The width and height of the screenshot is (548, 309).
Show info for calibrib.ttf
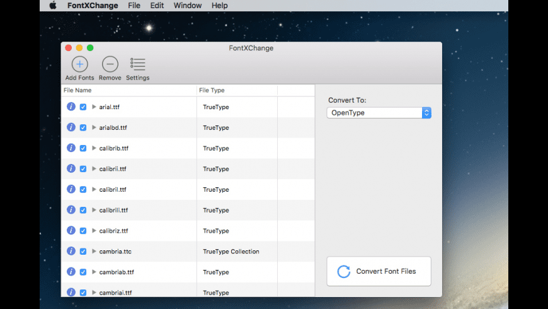71,148
